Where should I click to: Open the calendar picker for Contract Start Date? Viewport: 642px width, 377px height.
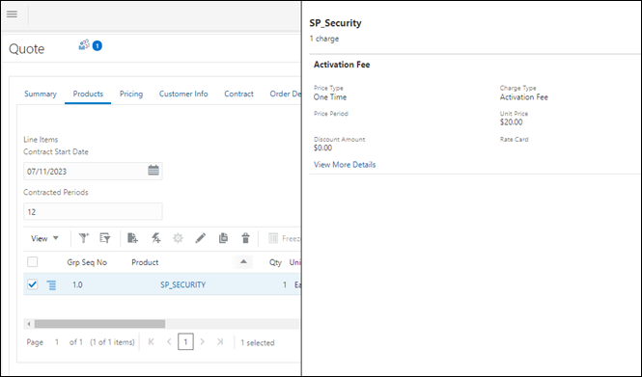[x=154, y=170]
